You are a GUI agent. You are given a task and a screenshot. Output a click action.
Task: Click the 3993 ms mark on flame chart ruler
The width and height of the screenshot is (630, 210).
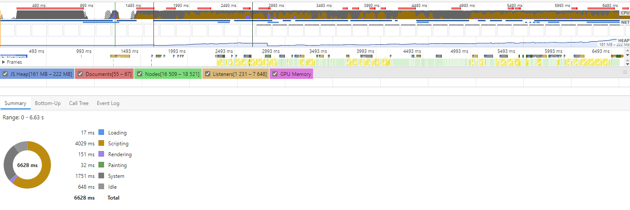[367, 51]
